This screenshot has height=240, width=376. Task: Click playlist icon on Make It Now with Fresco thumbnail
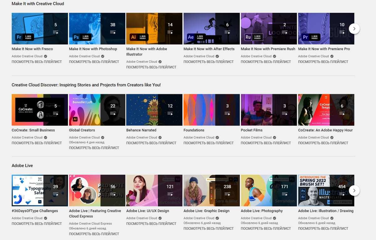tap(56, 32)
